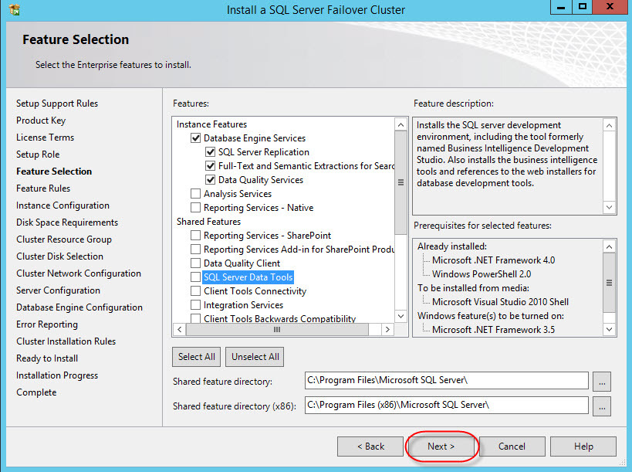Image resolution: width=632 pixels, height=472 pixels.
Task: Click the shared feature directory path field
Action: [x=446, y=381]
